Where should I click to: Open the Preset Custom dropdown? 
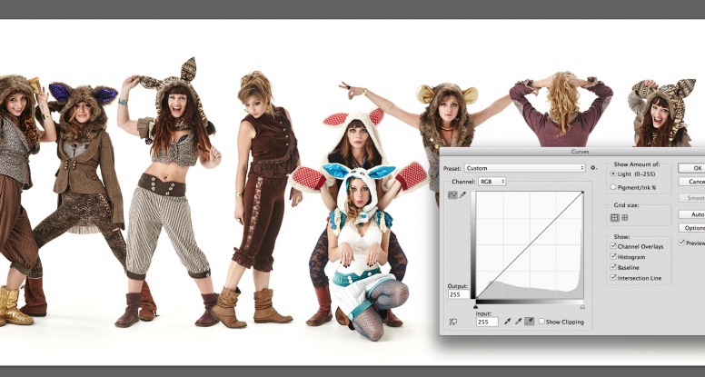(x=525, y=168)
